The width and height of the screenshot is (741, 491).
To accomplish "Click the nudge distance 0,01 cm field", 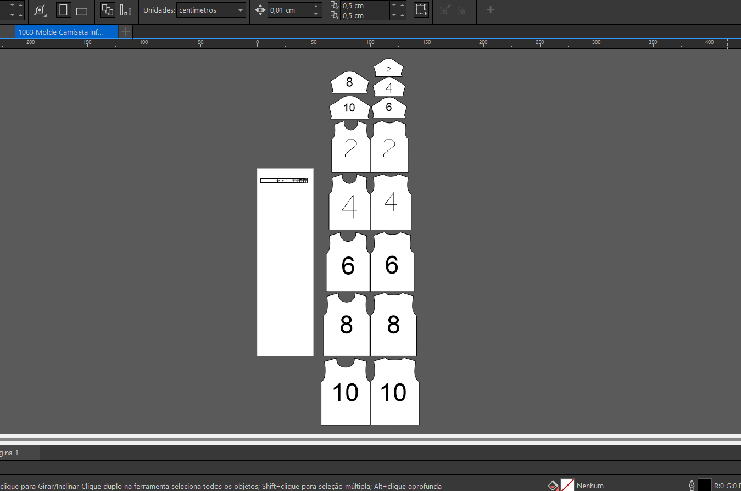I will tap(288, 10).
